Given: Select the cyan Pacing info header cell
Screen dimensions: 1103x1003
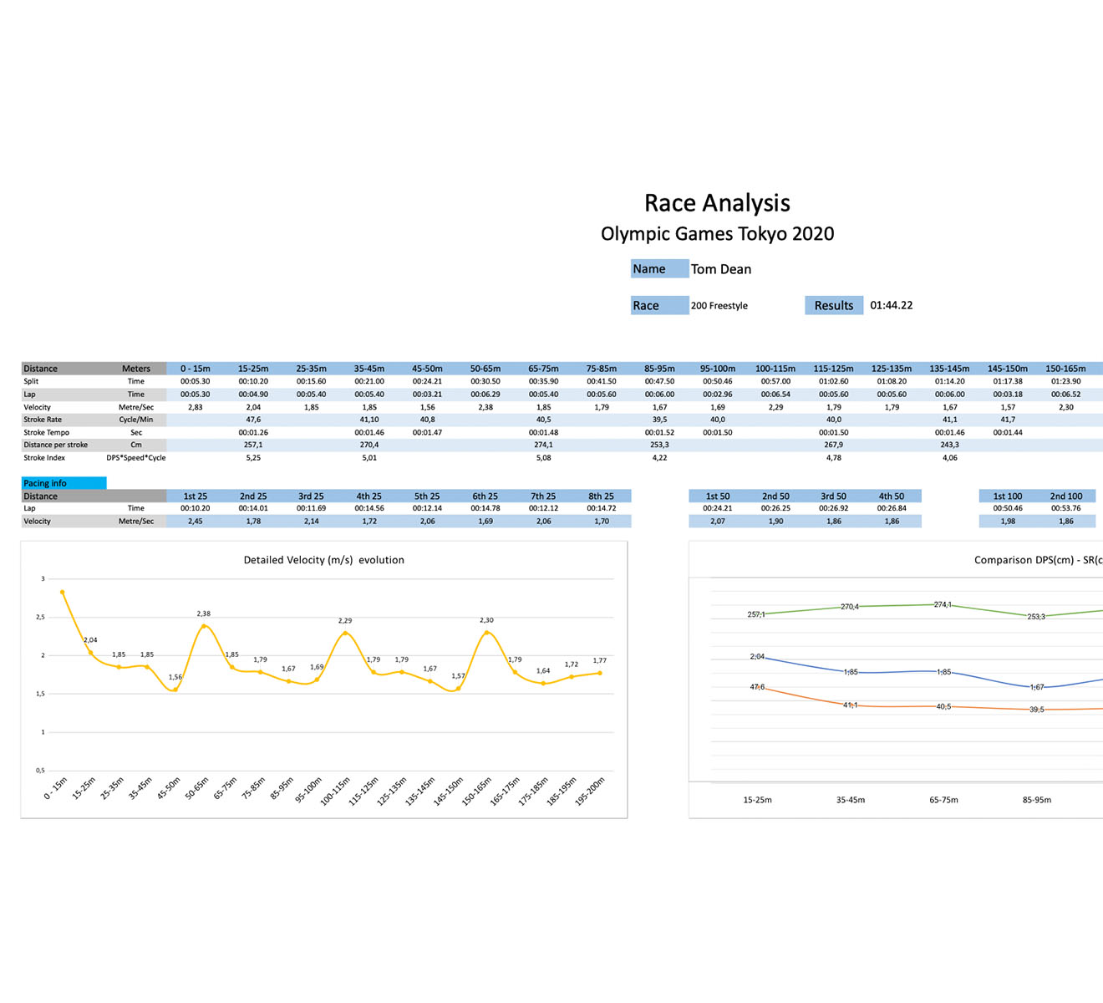Looking at the screenshot, I should coord(64,483).
